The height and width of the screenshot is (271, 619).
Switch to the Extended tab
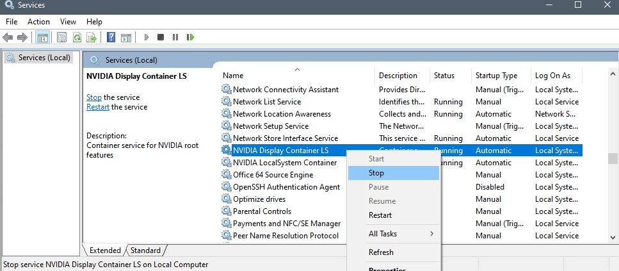[x=105, y=250]
